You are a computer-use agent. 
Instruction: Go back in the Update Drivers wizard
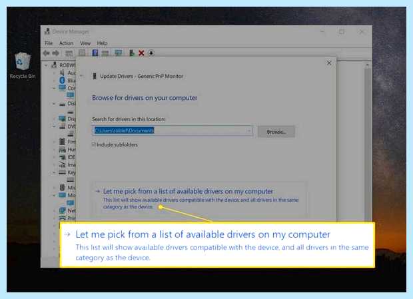point(82,76)
